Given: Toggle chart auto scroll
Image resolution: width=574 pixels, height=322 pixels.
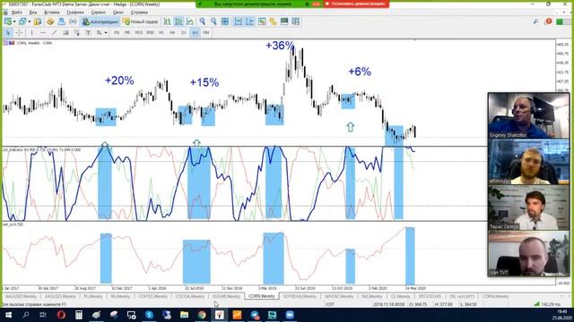Looking at the screenshot, I should click(x=239, y=21).
